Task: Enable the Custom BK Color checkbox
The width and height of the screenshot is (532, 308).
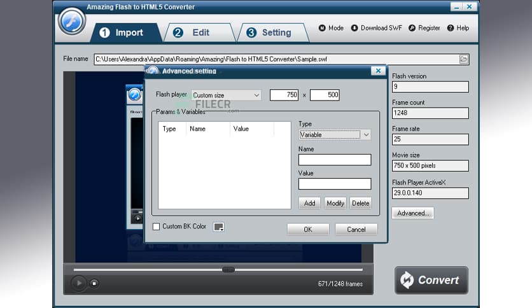Action: [156, 227]
